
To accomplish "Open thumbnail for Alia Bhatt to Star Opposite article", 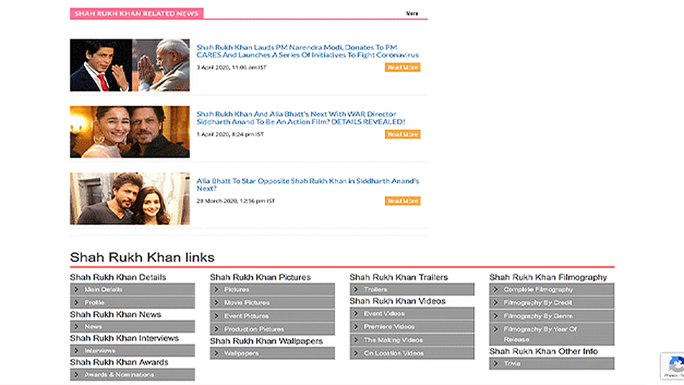I will click(x=130, y=198).
